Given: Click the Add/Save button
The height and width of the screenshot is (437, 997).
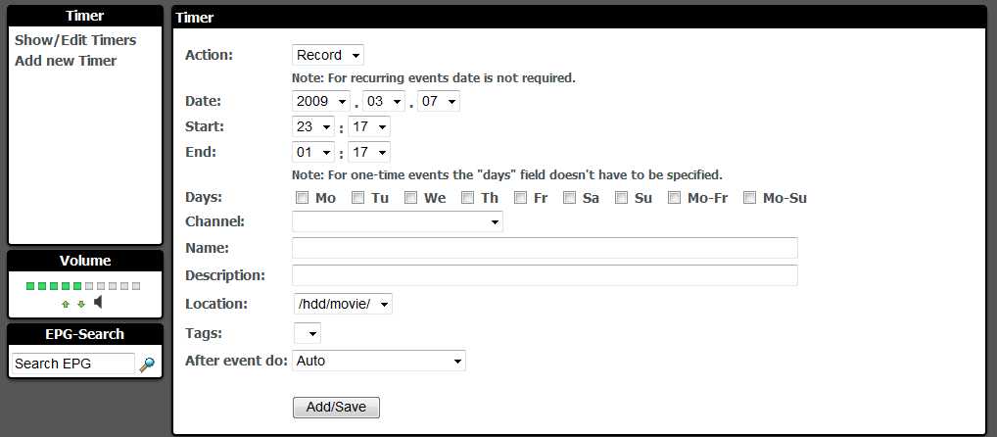Looking at the screenshot, I should point(336,407).
